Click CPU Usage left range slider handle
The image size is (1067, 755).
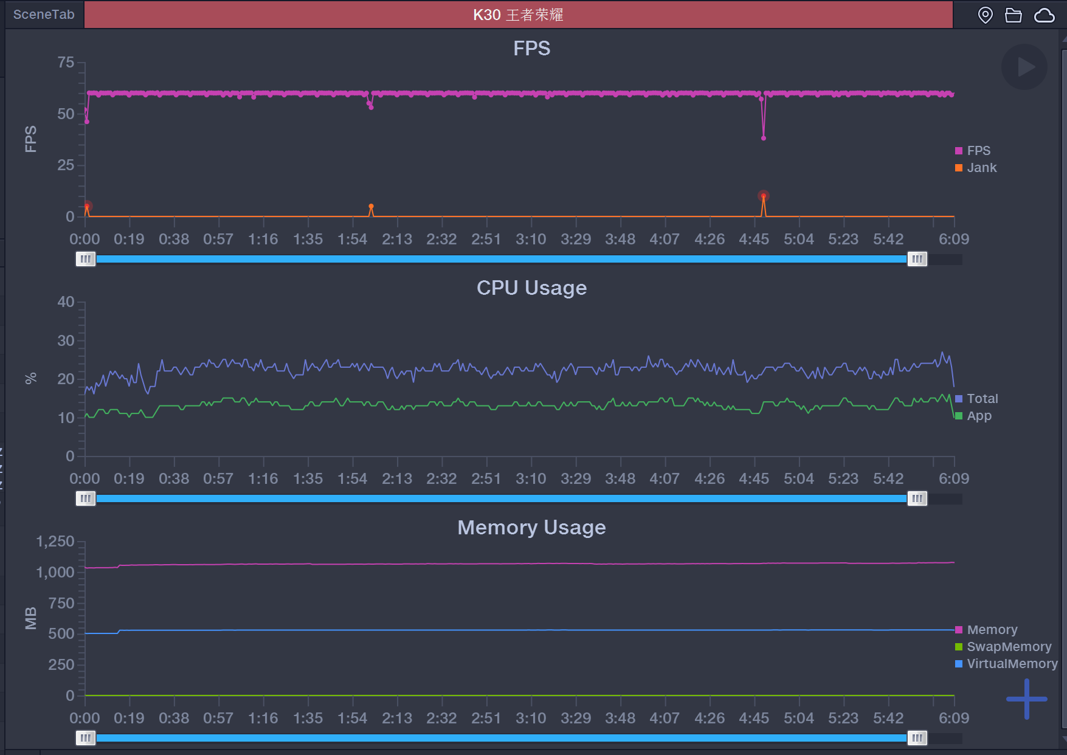[x=86, y=499]
